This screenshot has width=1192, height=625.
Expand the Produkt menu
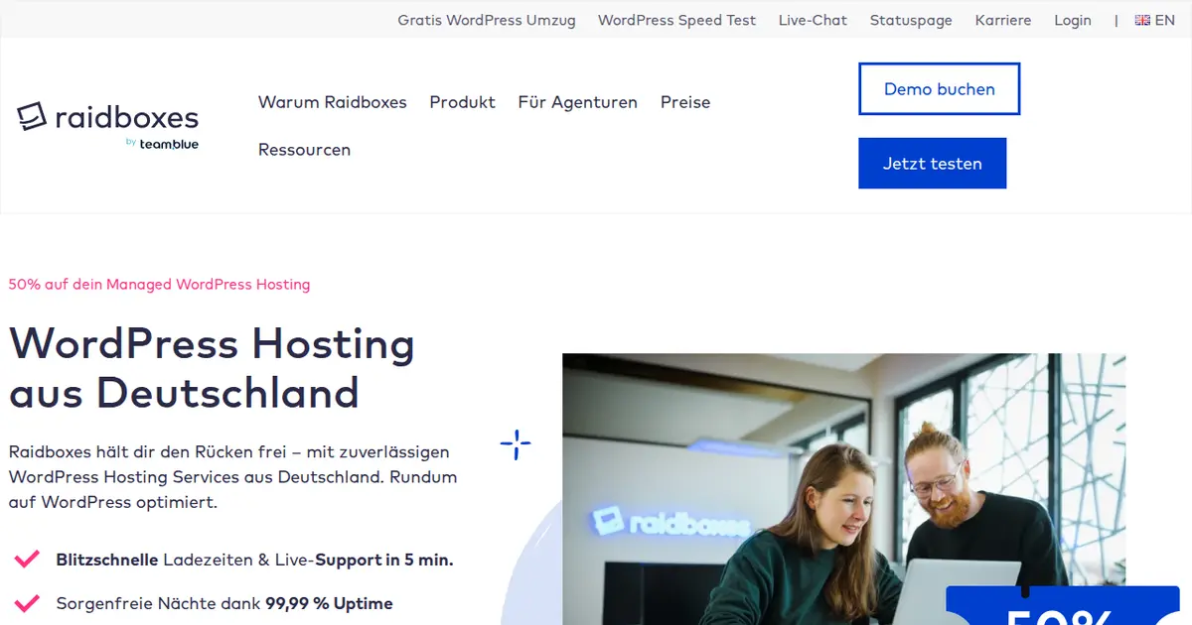click(462, 102)
